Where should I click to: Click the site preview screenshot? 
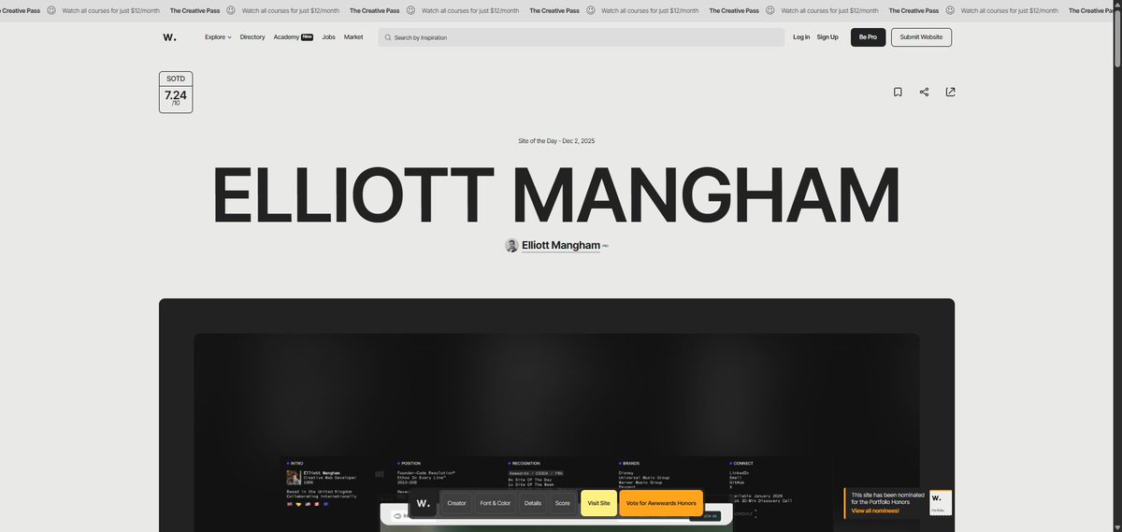click(556, 432)
